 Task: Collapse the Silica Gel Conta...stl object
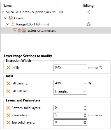tap(3, 12)
